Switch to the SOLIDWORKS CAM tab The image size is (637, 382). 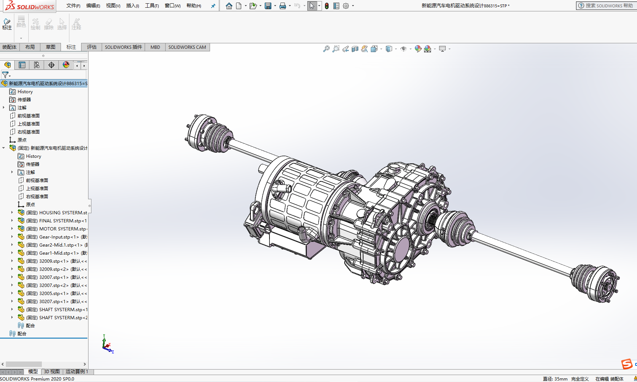tap(187, 47)
